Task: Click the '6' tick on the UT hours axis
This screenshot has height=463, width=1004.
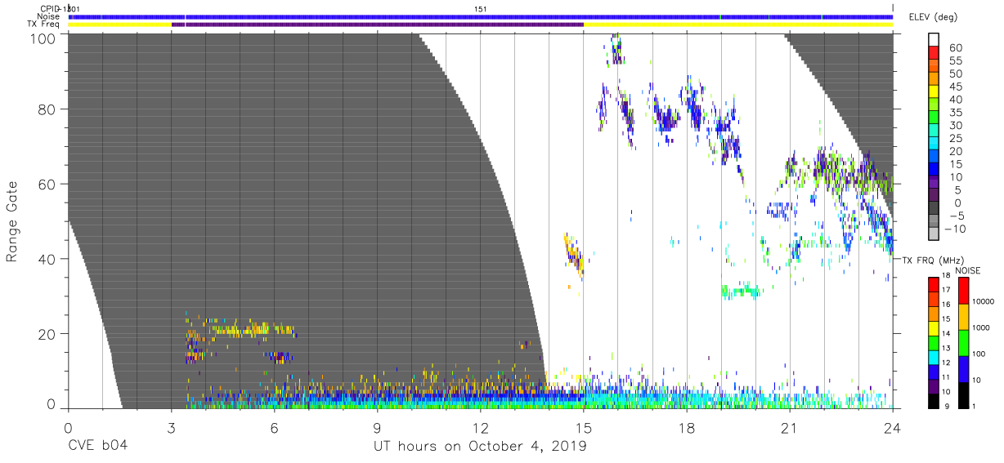Action: [x=275, y=427]
